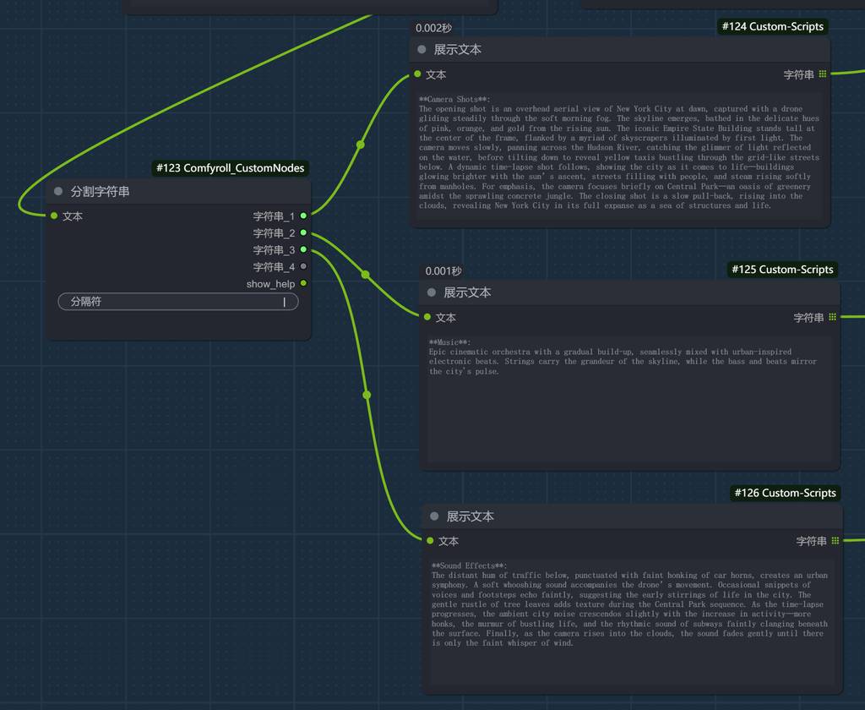Click the show_help output port
Image resolution: width=865 pixels, height=710 pixels.
(x=303, y=284)
